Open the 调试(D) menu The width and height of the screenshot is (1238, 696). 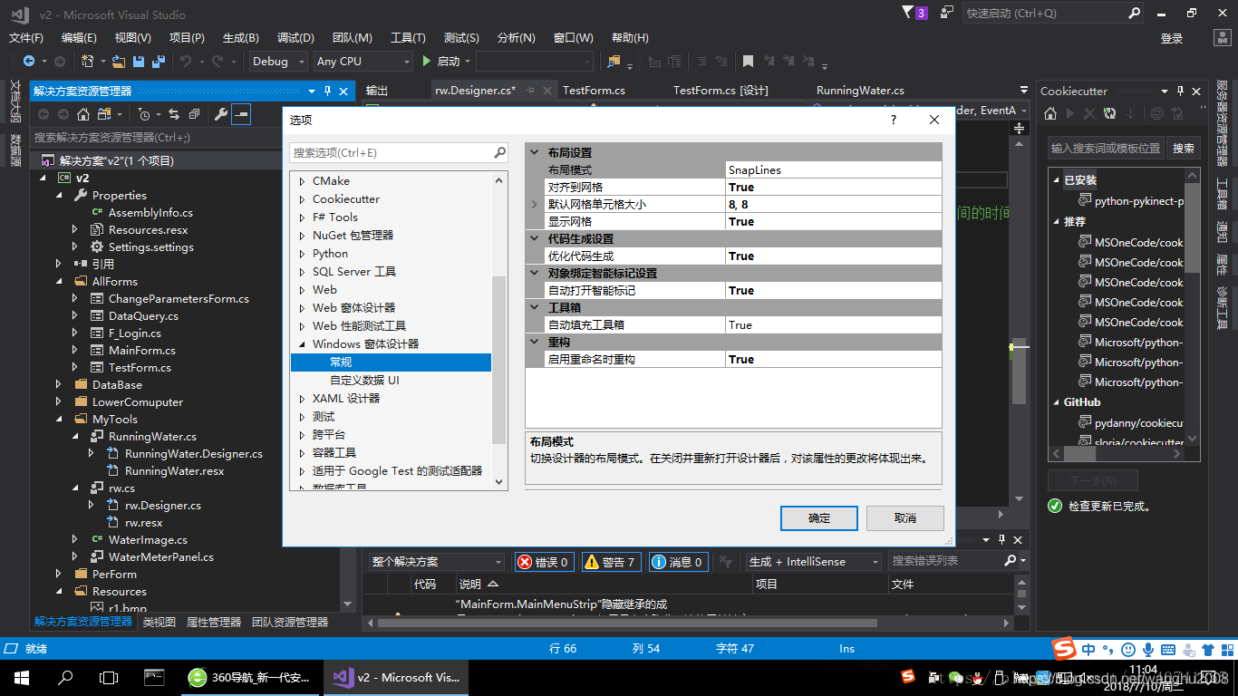[295, 38]
